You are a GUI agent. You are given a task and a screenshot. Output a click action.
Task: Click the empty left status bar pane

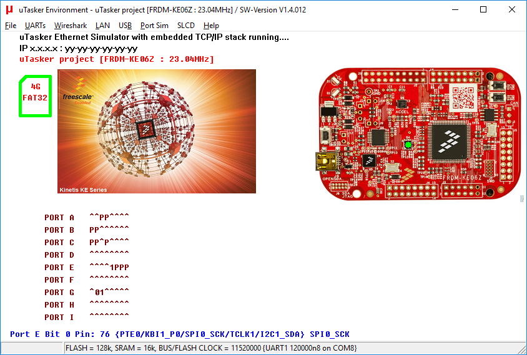point(32,348)
